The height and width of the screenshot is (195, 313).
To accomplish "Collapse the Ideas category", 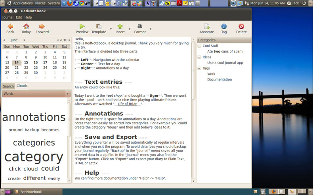I will pyautogui.click(x=199, y=57).
